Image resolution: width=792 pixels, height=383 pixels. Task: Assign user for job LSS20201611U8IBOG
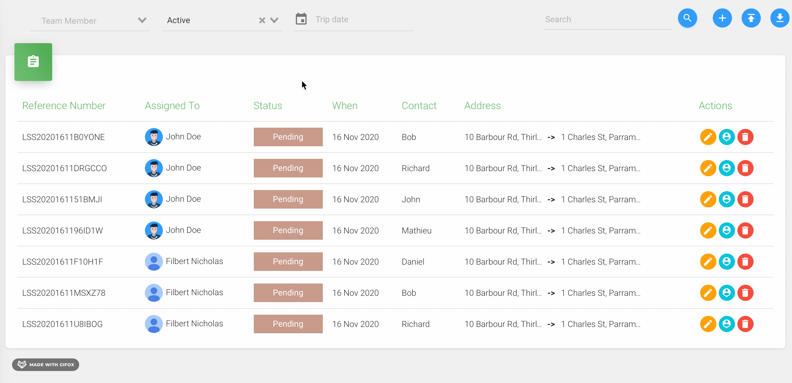point(727,324)
